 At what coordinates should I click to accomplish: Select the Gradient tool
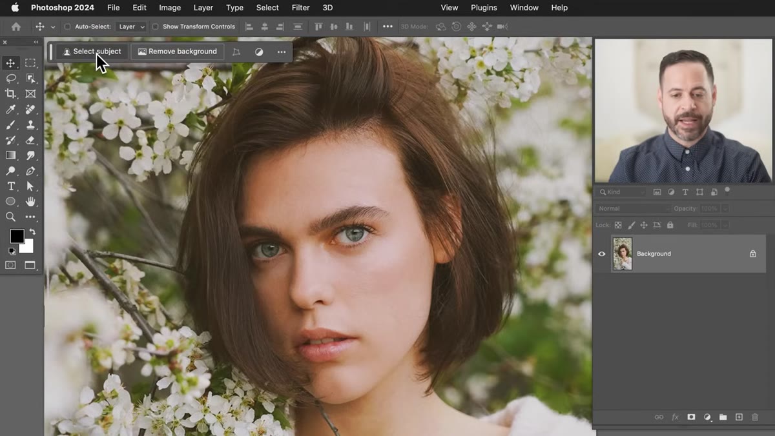tap(11, 155)
